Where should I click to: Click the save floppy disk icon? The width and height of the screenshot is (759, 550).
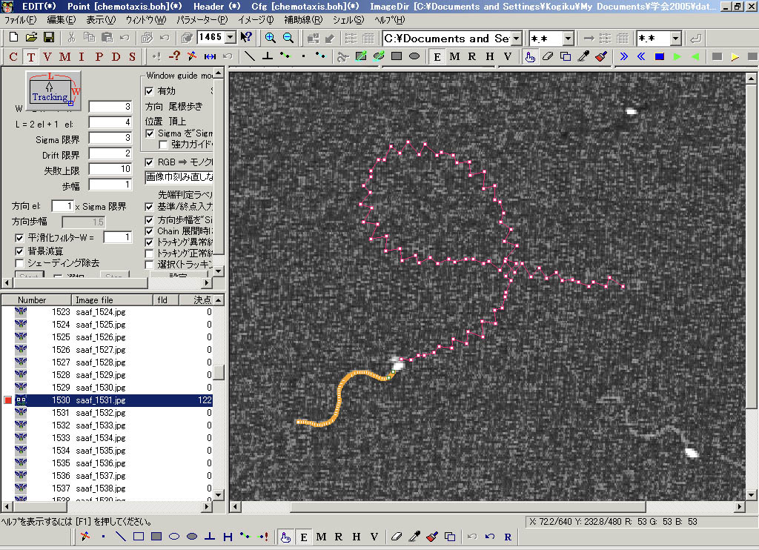(49, 38)
